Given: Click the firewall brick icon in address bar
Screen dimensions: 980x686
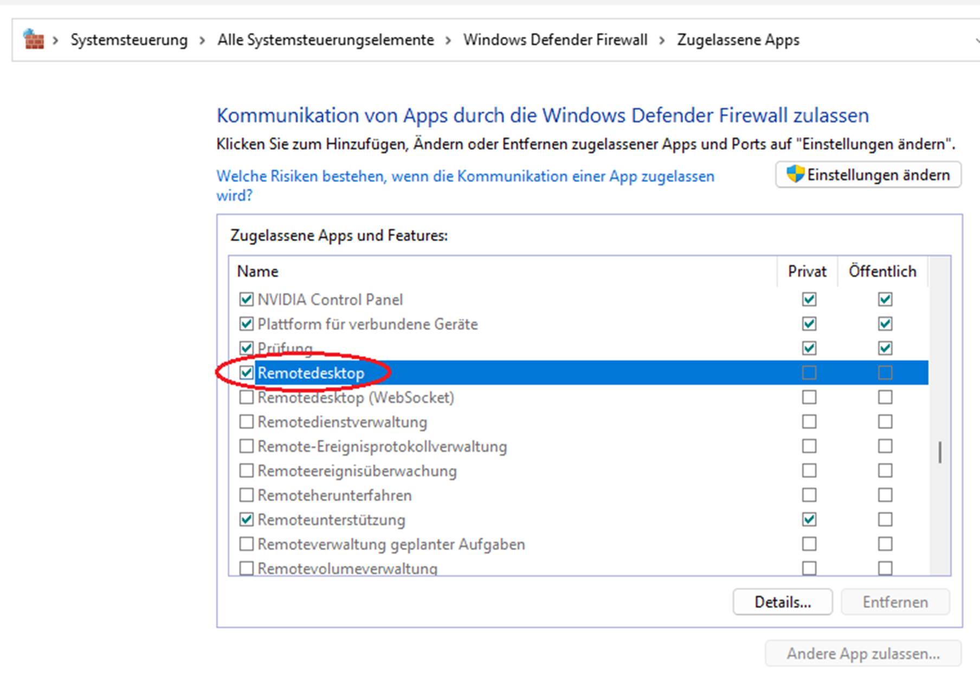Looking at the screenshot, I should (33, 40).
